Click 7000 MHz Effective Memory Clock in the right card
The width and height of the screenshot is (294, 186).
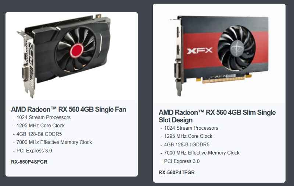(x=202, y=153)
